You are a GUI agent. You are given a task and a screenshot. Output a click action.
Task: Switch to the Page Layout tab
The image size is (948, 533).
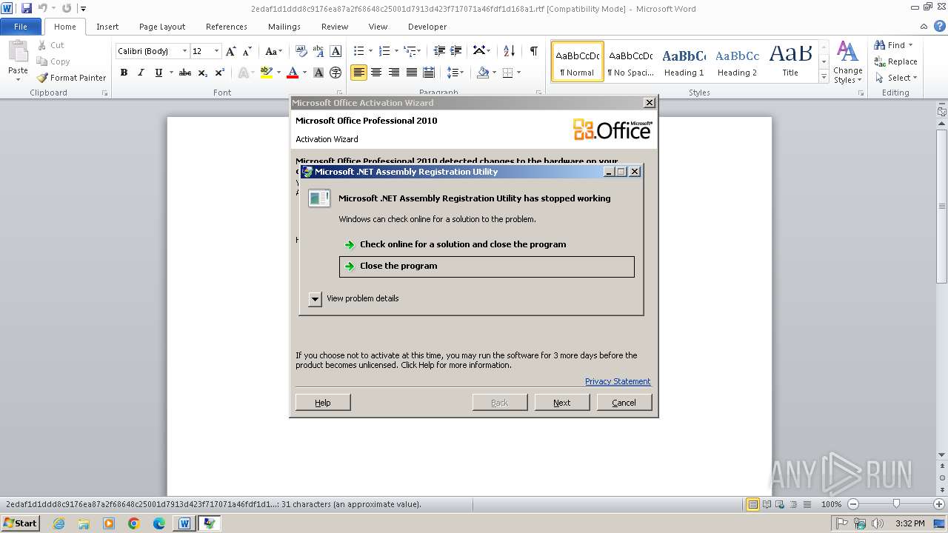162,27
